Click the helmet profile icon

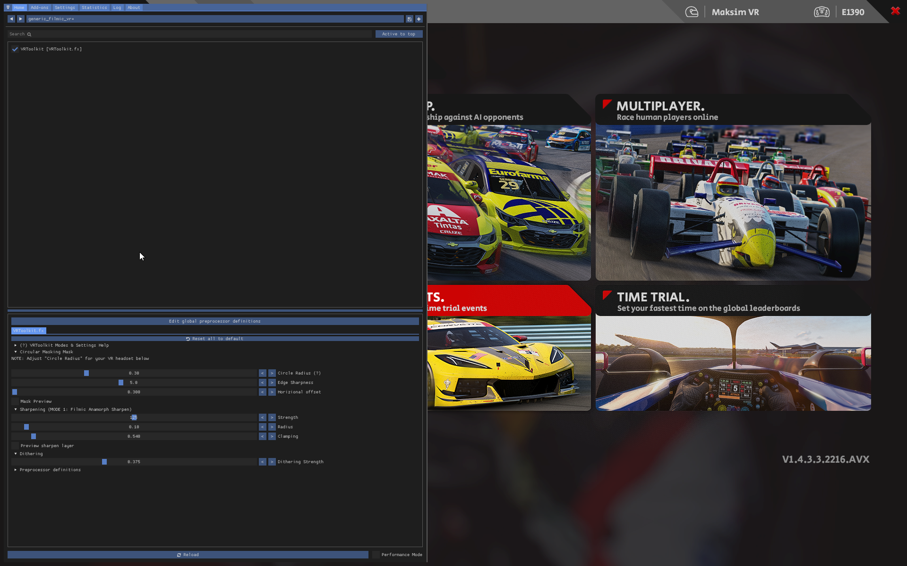[692, 12]
